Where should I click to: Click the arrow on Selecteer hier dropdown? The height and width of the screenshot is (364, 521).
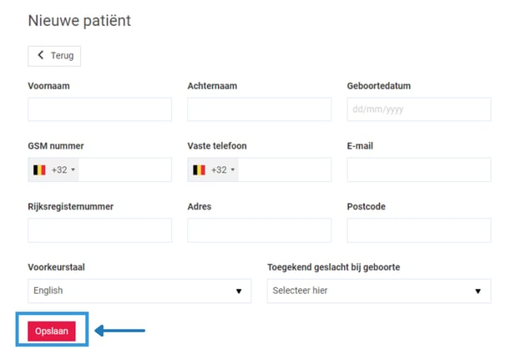pos(478,291)
